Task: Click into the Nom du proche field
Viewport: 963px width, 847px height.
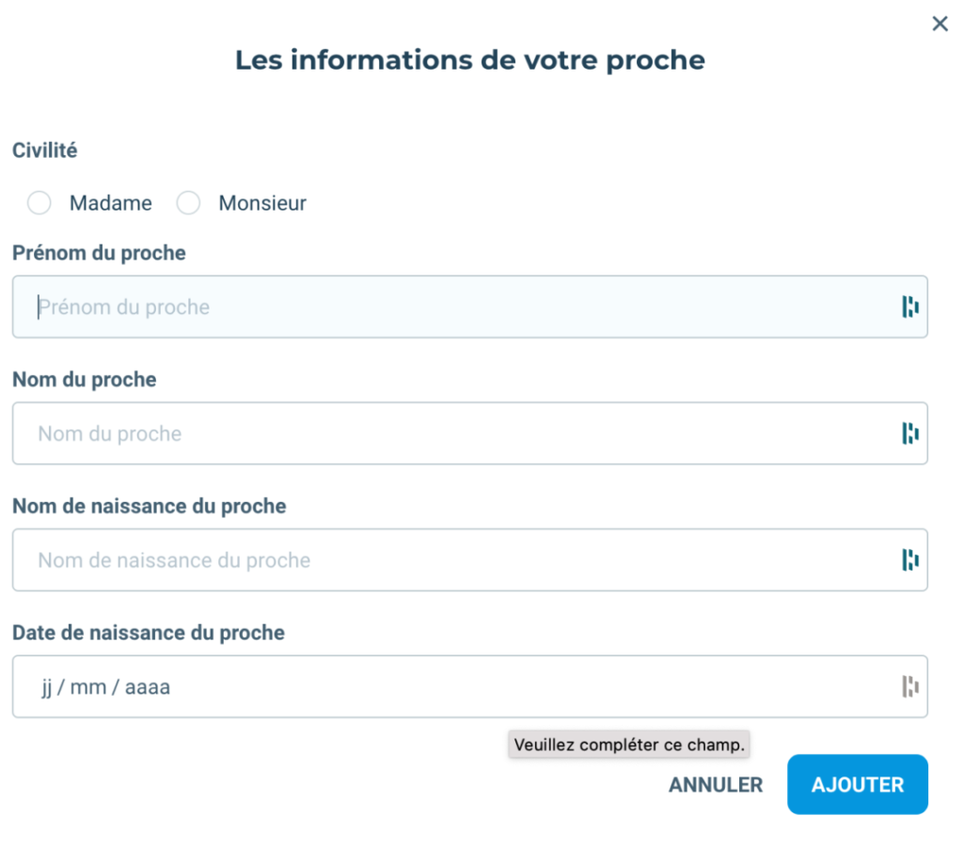Action: [461, 433]
